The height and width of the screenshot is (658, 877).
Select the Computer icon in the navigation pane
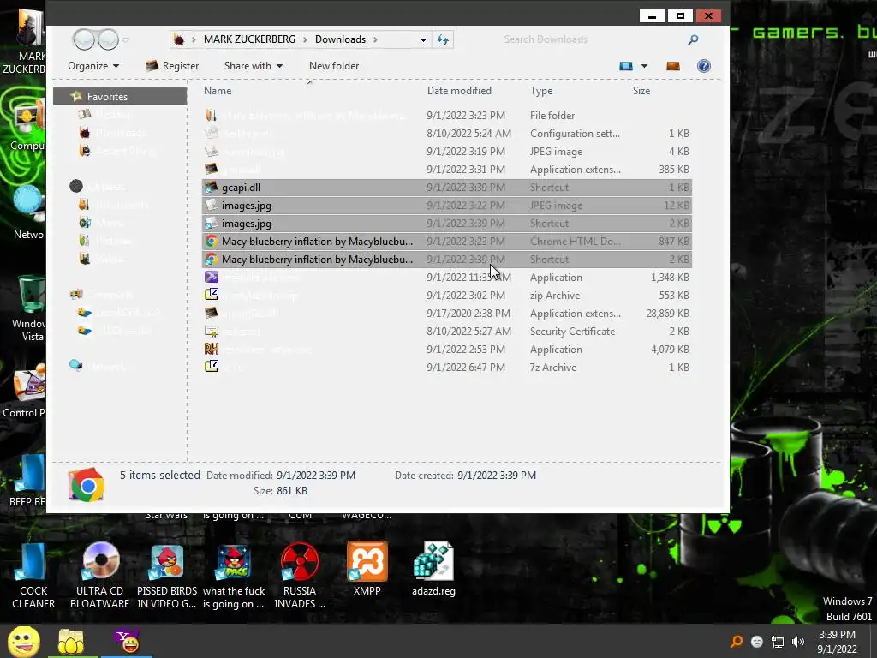click(x=76, y=295)
